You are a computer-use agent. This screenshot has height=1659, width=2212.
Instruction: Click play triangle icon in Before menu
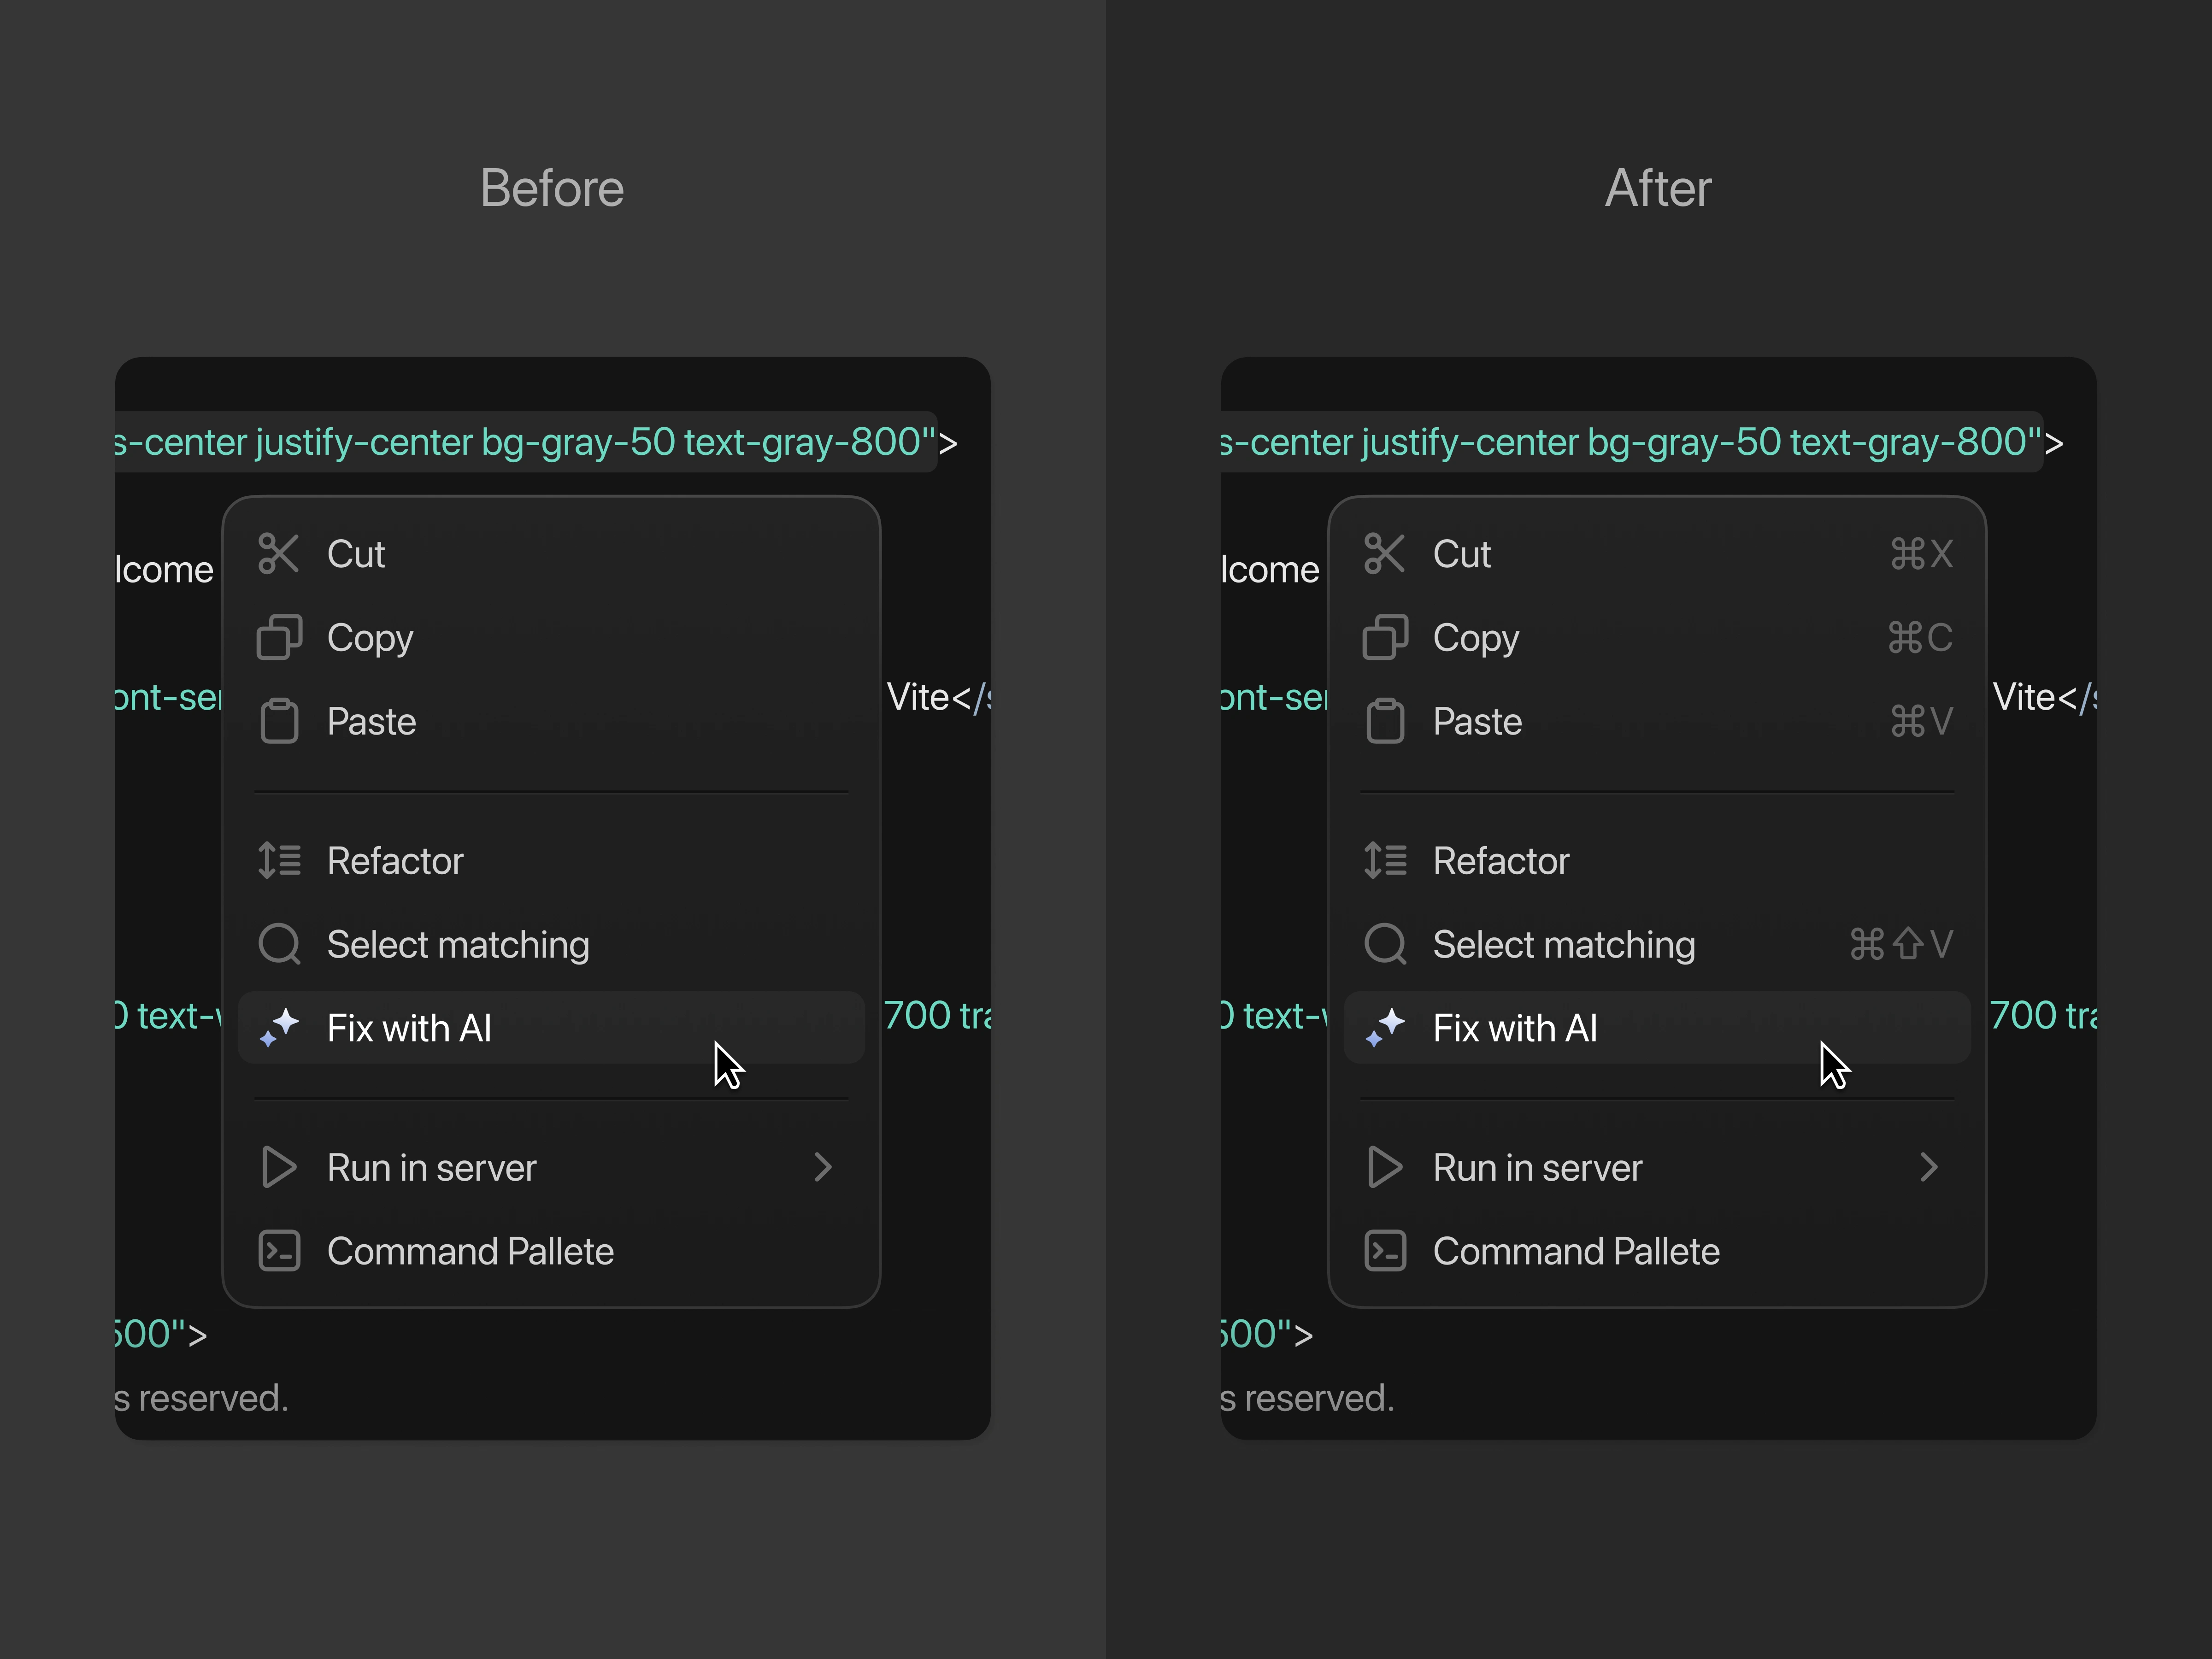(278, 1167)
